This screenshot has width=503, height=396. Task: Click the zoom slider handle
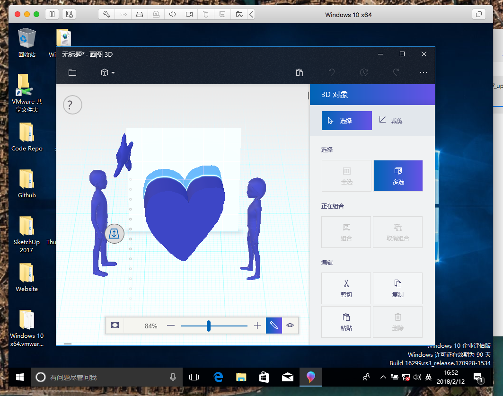click(208, 326)
